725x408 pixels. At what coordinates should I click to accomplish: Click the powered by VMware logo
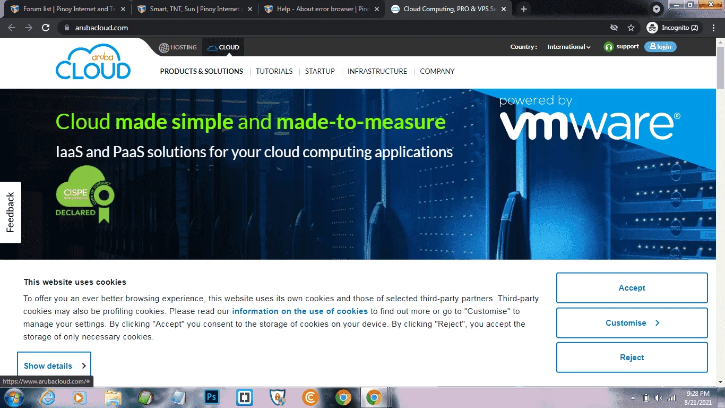point(589,118)
